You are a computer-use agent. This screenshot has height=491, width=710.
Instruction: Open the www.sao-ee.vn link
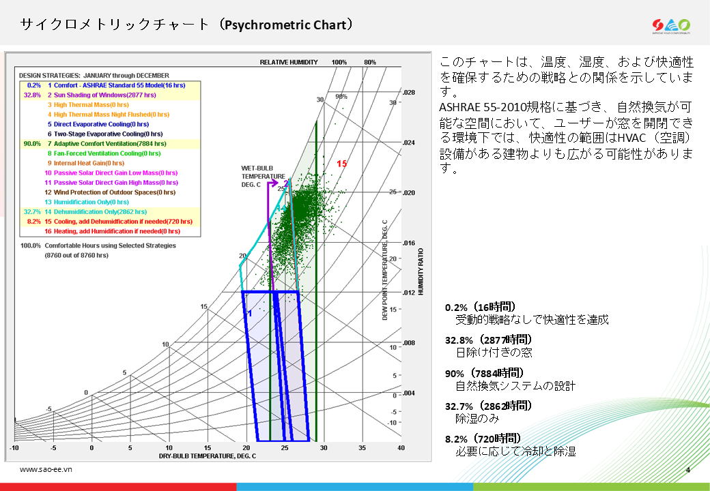pos(46,469)
